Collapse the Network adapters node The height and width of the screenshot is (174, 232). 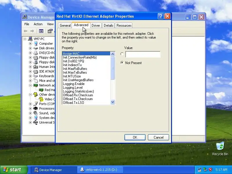tap(30, 85)
